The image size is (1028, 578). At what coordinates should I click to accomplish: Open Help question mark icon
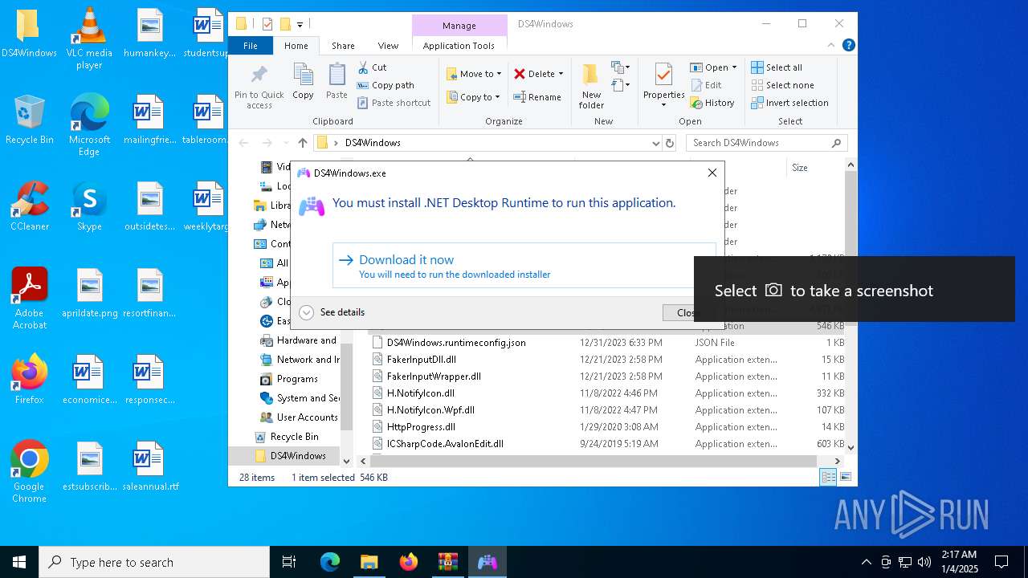pyautogui.click(x=848, y=46)
